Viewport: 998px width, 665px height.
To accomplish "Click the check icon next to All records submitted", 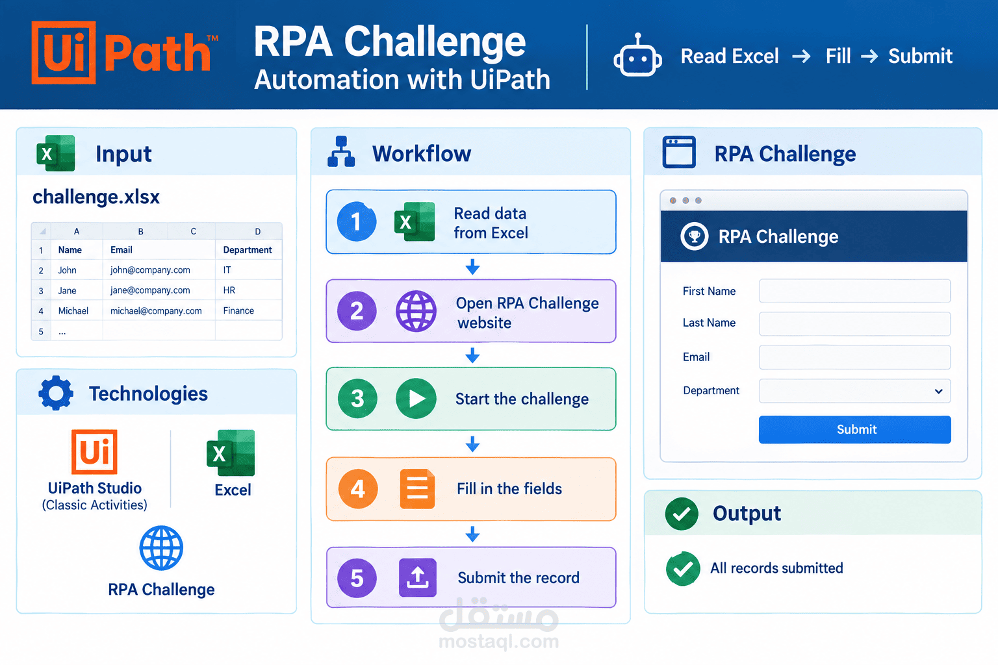I will (683, 569).
